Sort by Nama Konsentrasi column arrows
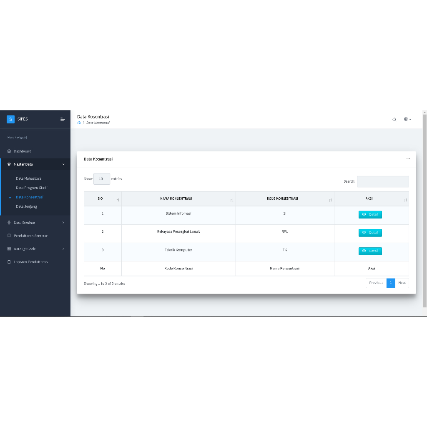The image size is (427, 427). click(232, 200)
